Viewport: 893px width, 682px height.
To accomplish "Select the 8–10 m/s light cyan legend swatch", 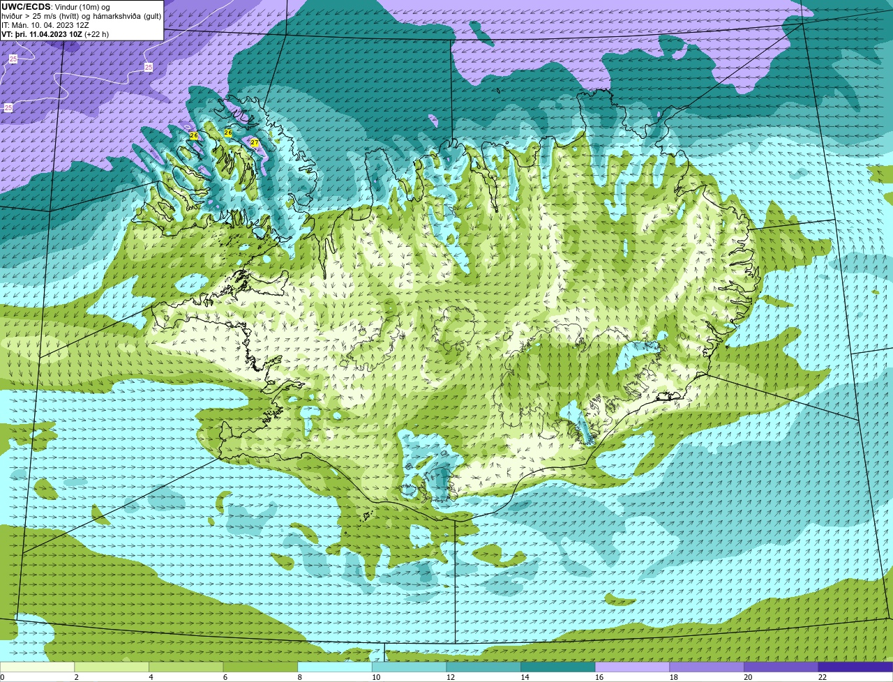I will [x=335, y=667].
